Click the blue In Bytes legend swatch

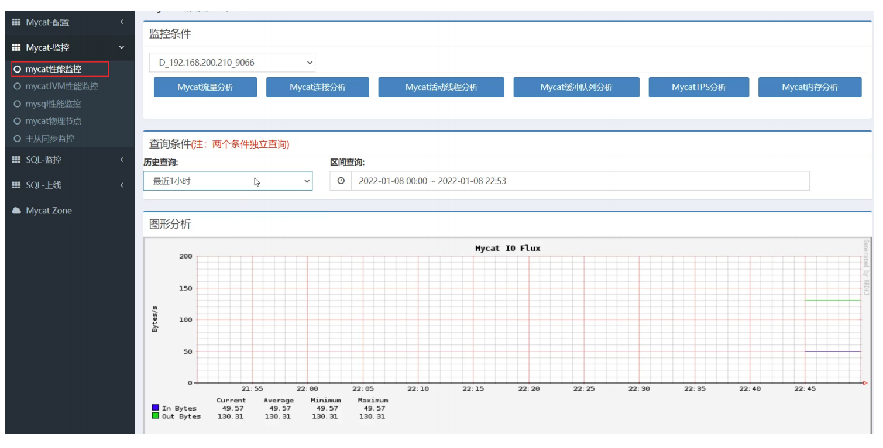pos(155,408)
